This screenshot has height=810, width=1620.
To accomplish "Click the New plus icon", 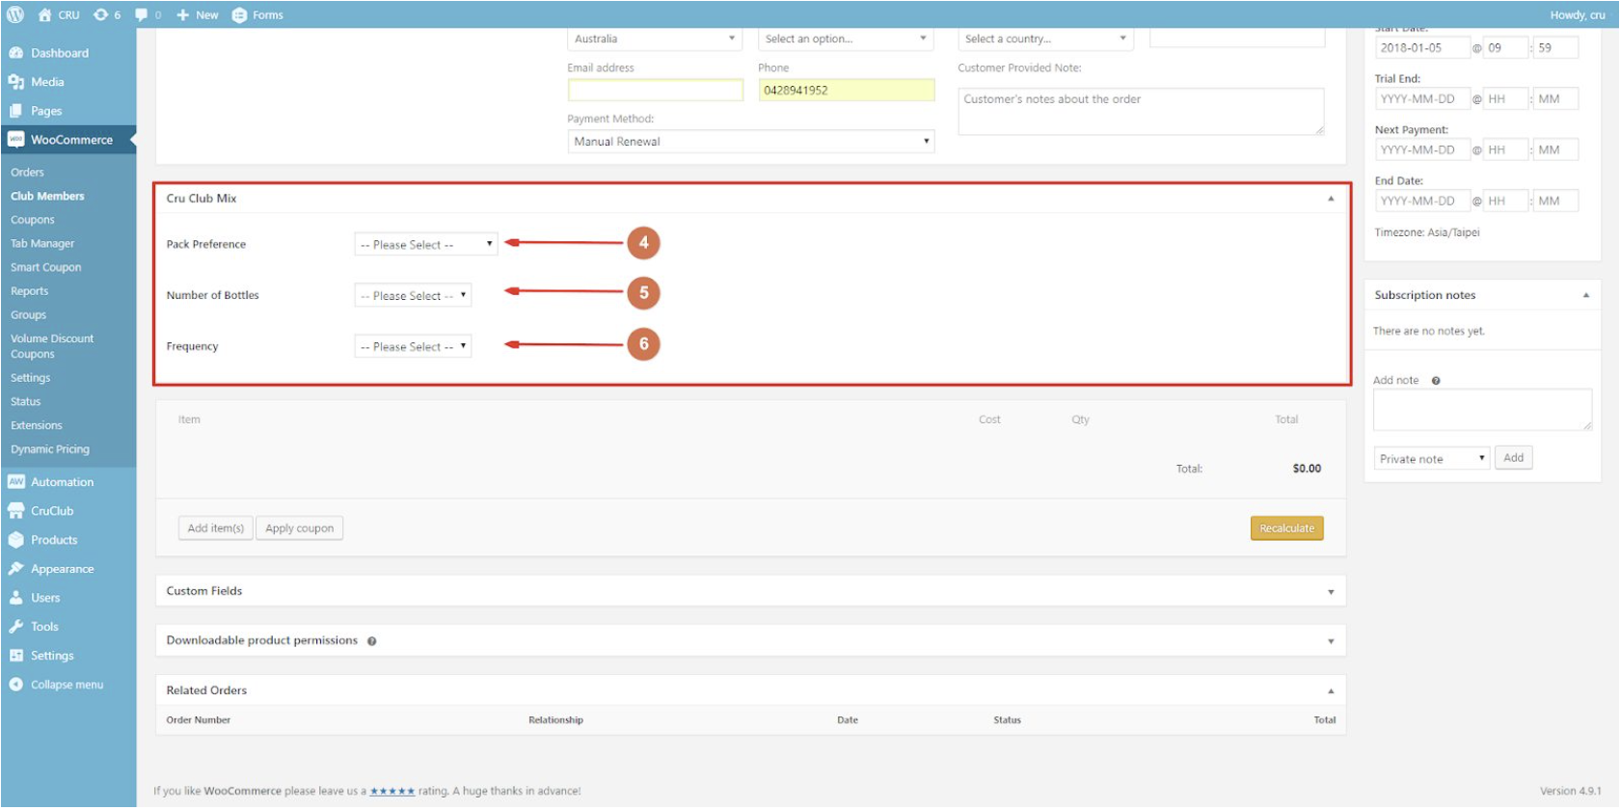I will pyautogui.click(x=182, y=14).
